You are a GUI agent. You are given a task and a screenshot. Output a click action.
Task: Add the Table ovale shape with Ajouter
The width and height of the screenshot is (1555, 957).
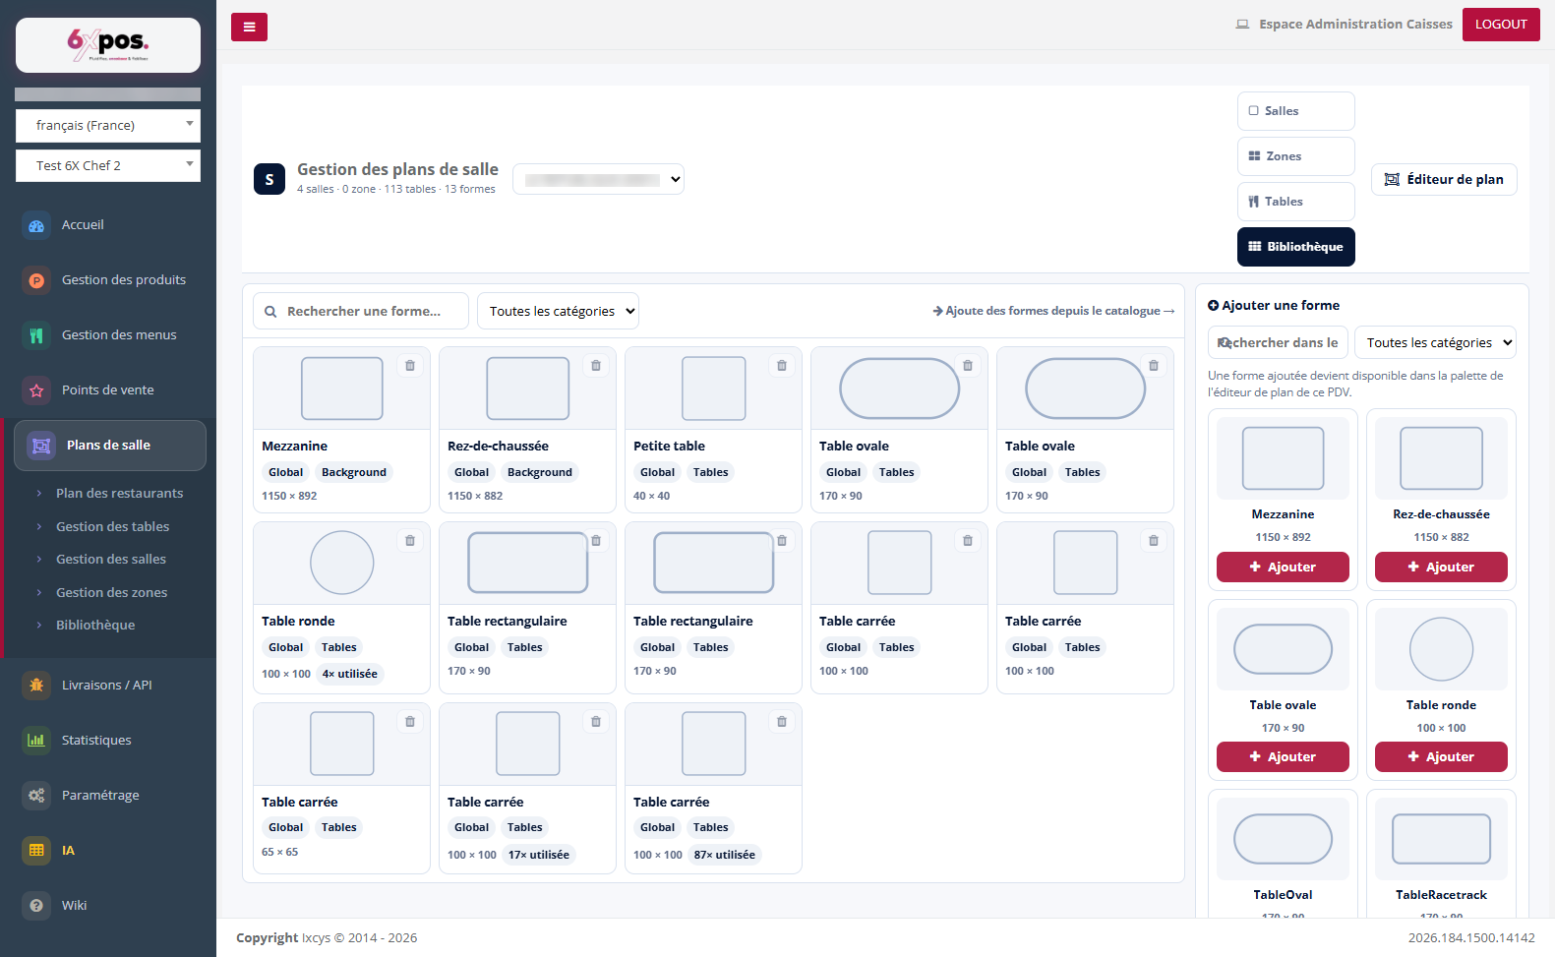coord(1283,757)
